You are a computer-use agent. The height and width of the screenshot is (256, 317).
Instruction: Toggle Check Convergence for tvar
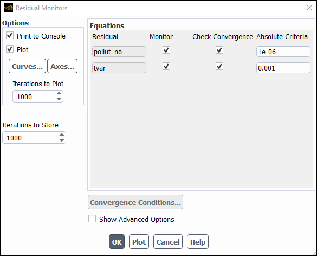click(219, 66)
